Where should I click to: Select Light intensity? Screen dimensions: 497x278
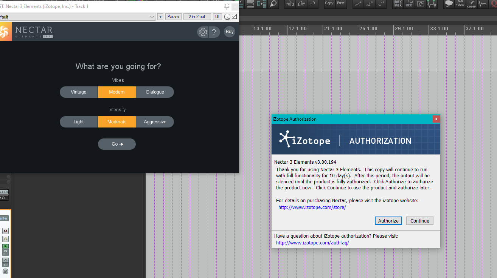(x=79, y=122)
